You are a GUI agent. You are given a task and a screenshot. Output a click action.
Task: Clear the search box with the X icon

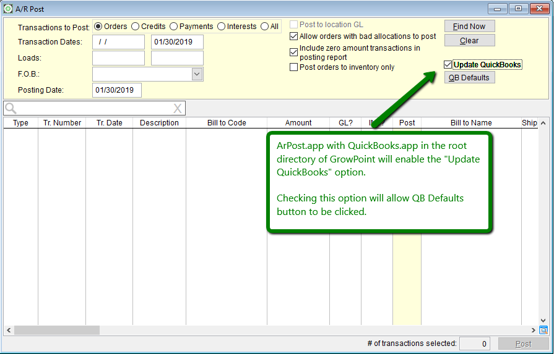(x=178, y=108)
